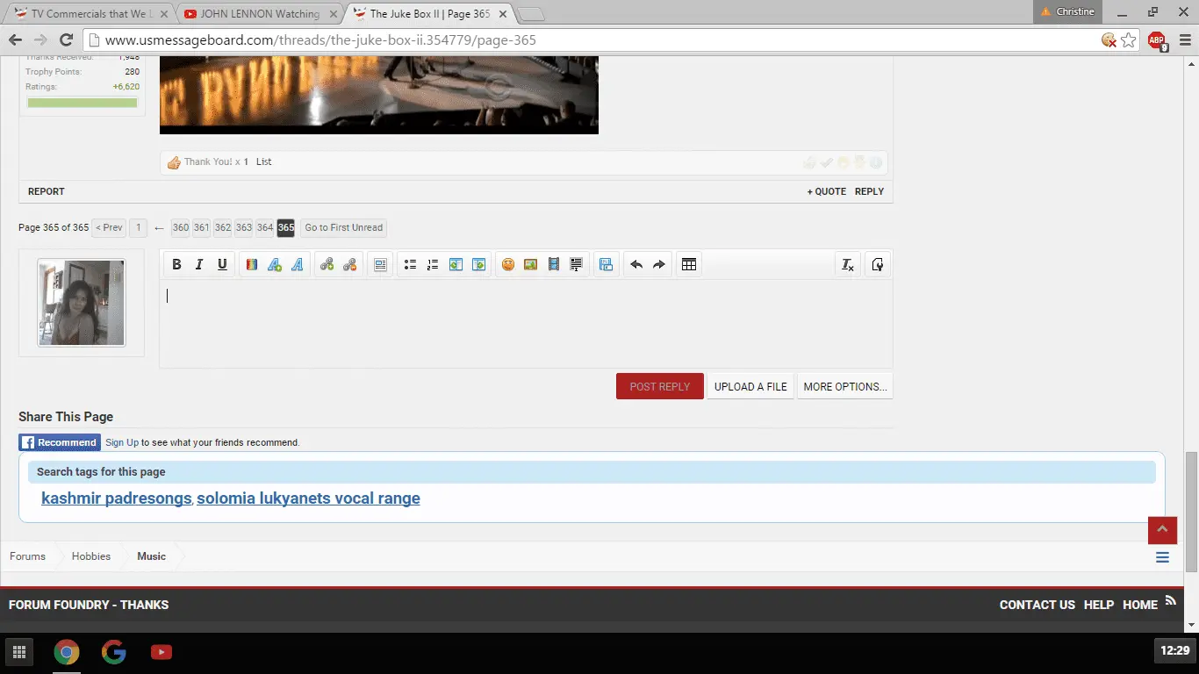Go to page 364 of the thread
This screenshot has height=674, width=1199.
coord(264,227)
